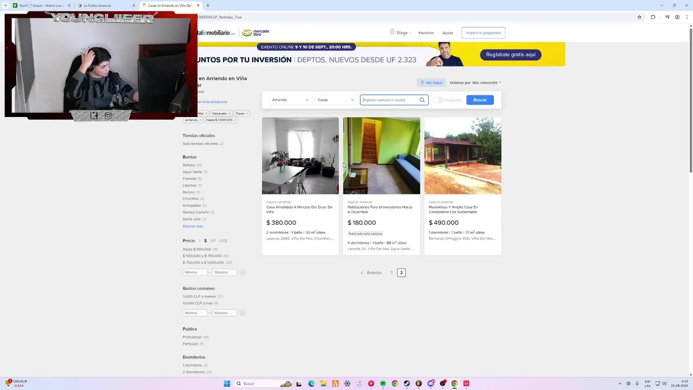Open Favoritos in header

pos(426,32)
